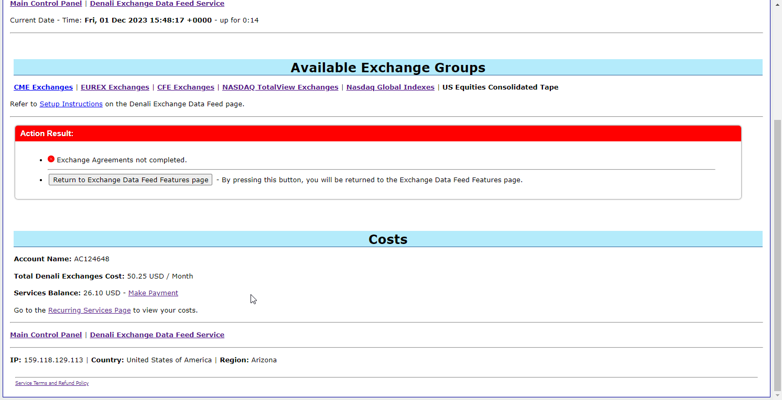Open Service Terms and Refund Policy link
This screenshot has width=782, height=400.
click(x=52, y=383)
